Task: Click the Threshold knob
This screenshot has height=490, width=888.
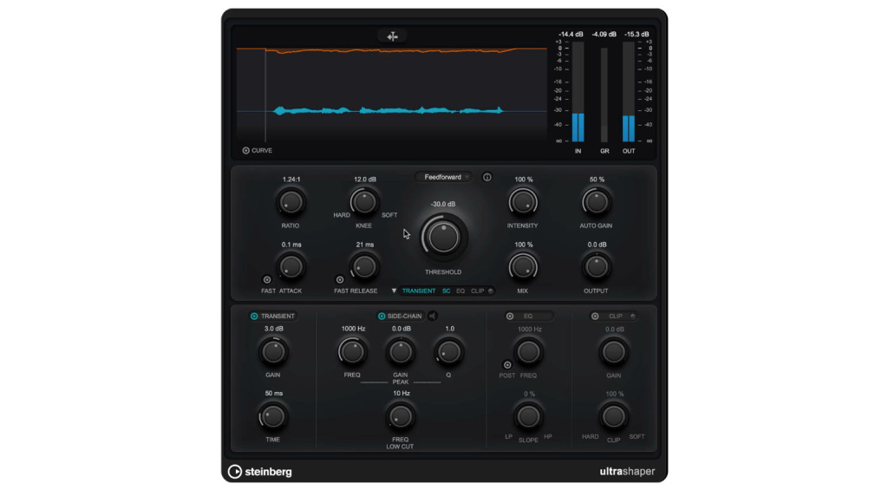Action: pyautogui.click(x=444, y=237)
